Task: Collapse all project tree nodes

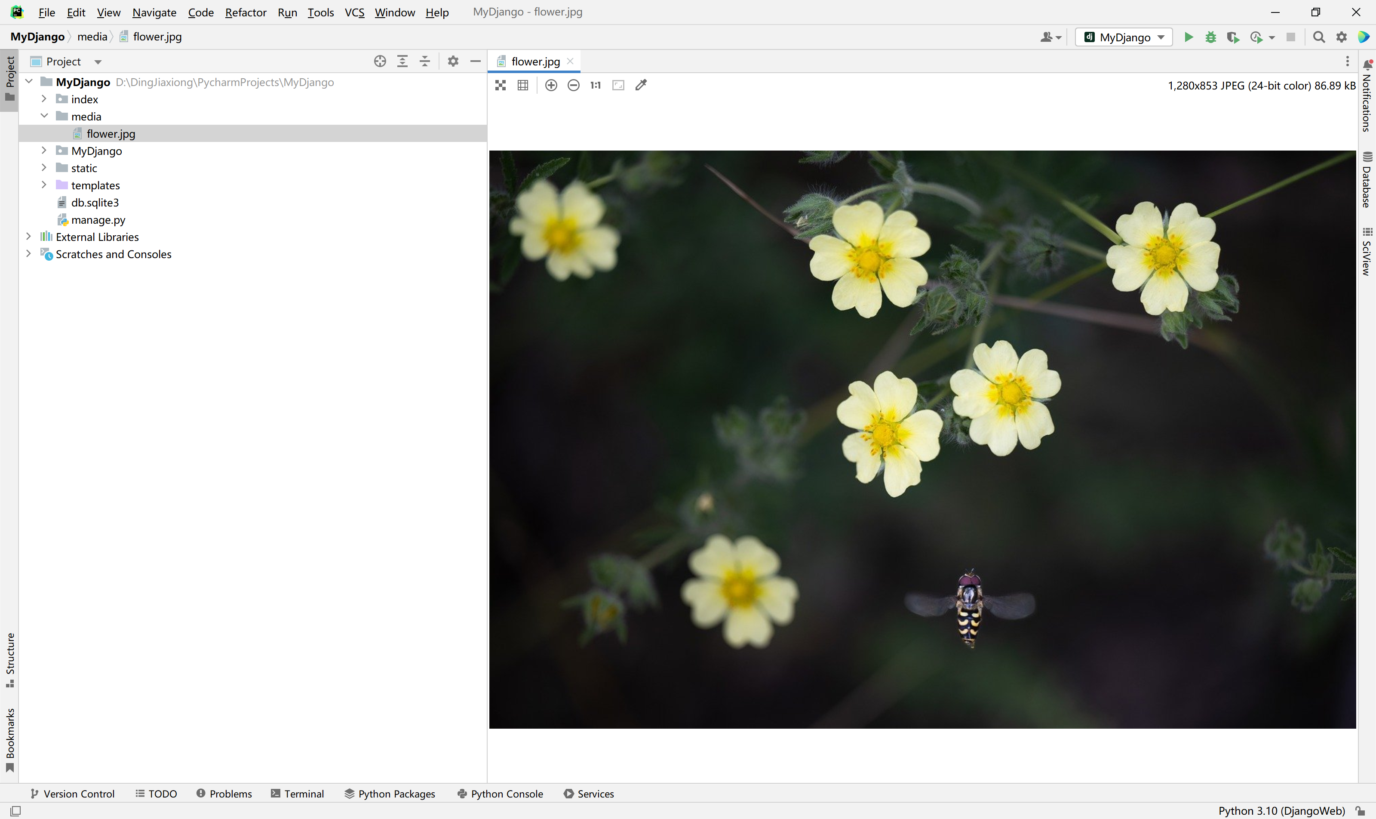Action: click(x=425, y=61)
